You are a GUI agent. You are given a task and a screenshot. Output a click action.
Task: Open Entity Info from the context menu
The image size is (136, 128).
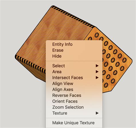tap(62, 44)
